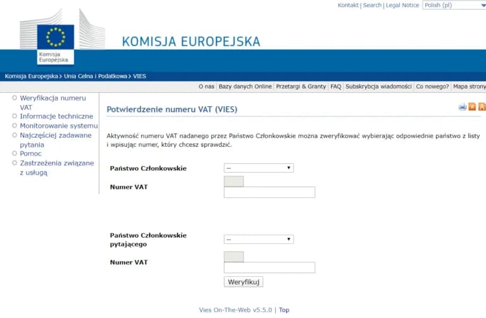
Task: Click the printer icon
Action: (463, 107)
